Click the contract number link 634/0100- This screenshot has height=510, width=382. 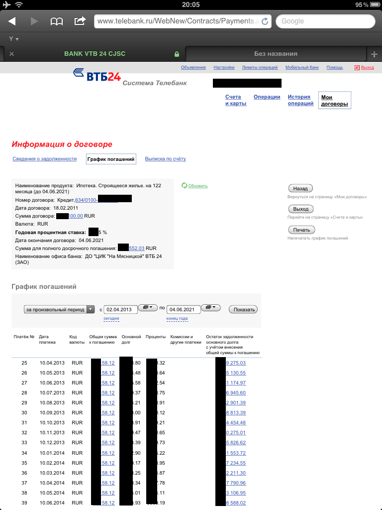pos(87,200)
